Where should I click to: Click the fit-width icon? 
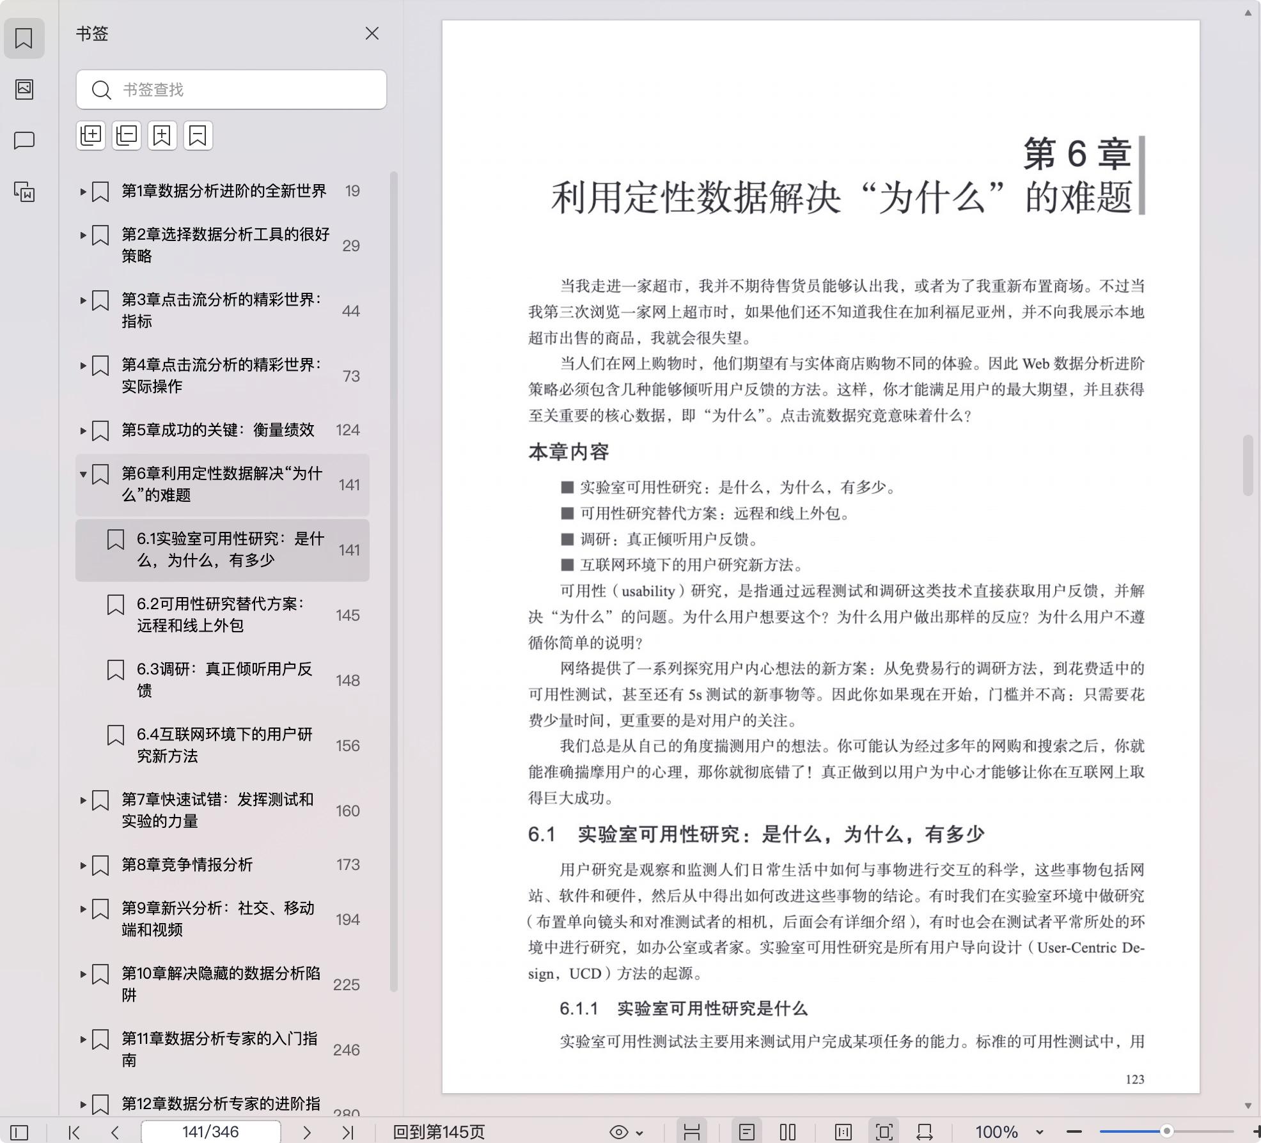coord(925,1132)
